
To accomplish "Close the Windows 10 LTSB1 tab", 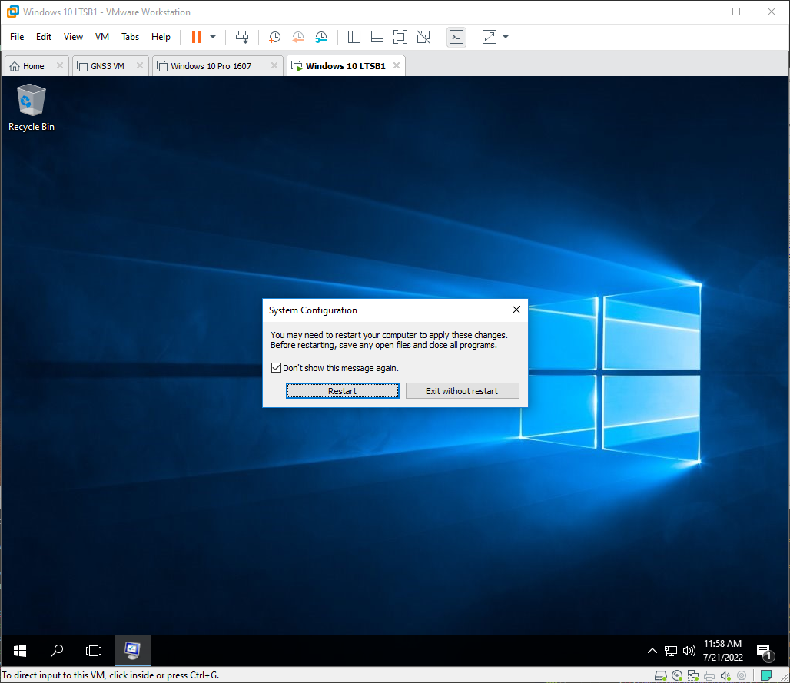I will (397, 65).
